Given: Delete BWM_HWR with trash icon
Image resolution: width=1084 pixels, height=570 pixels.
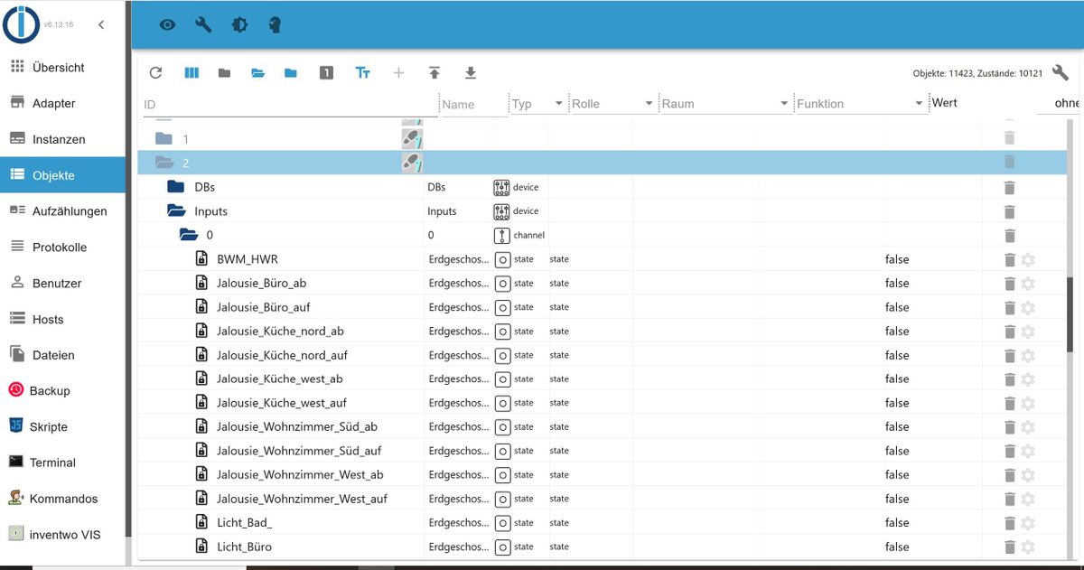Looking at the screenshot, I should pos(1009,259).
